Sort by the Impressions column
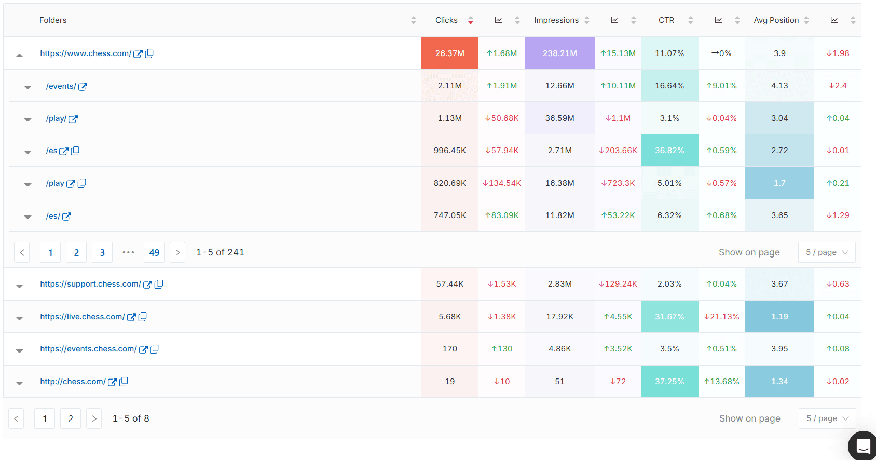The height and width of the screenshot is (460, 876). point(587,20)
